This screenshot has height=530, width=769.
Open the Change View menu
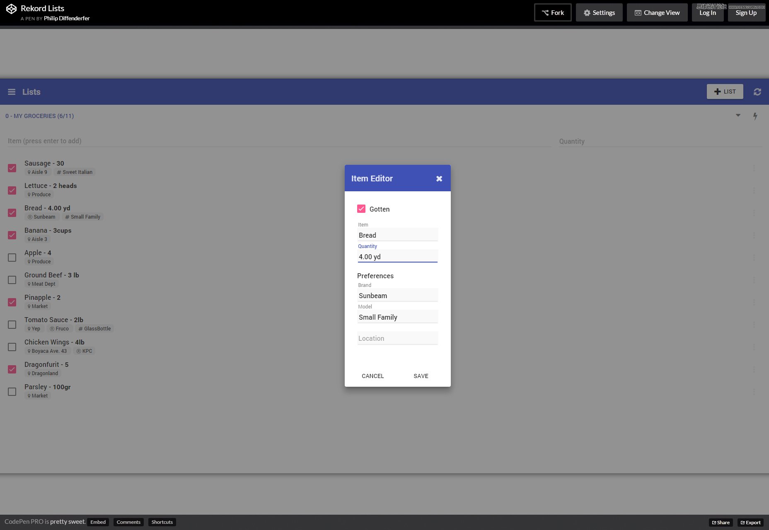pyautogui.click(x=657, y=13)
